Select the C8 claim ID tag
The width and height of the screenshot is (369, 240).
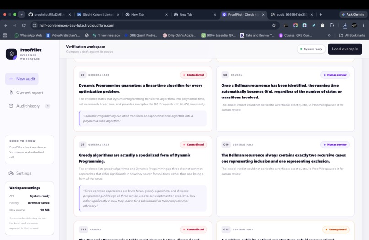coord(225,75)
